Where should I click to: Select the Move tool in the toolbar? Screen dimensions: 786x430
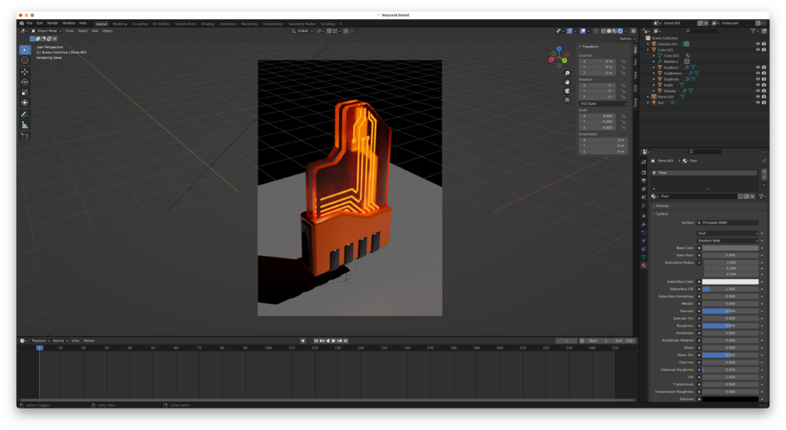coord(25,71)
